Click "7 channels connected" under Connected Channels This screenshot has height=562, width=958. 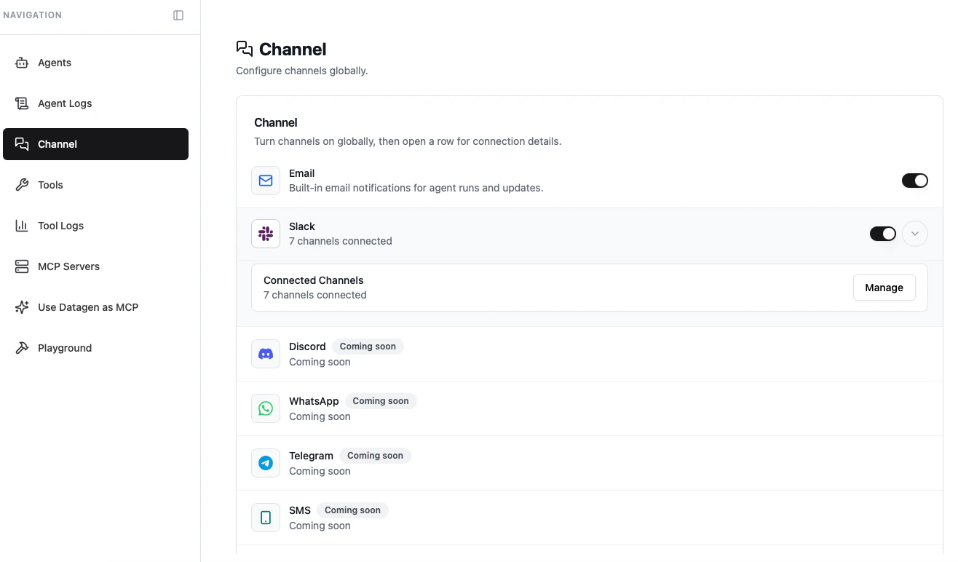coord(315,295)
